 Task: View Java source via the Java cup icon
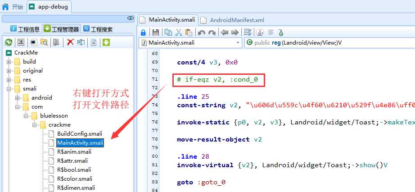261,32
